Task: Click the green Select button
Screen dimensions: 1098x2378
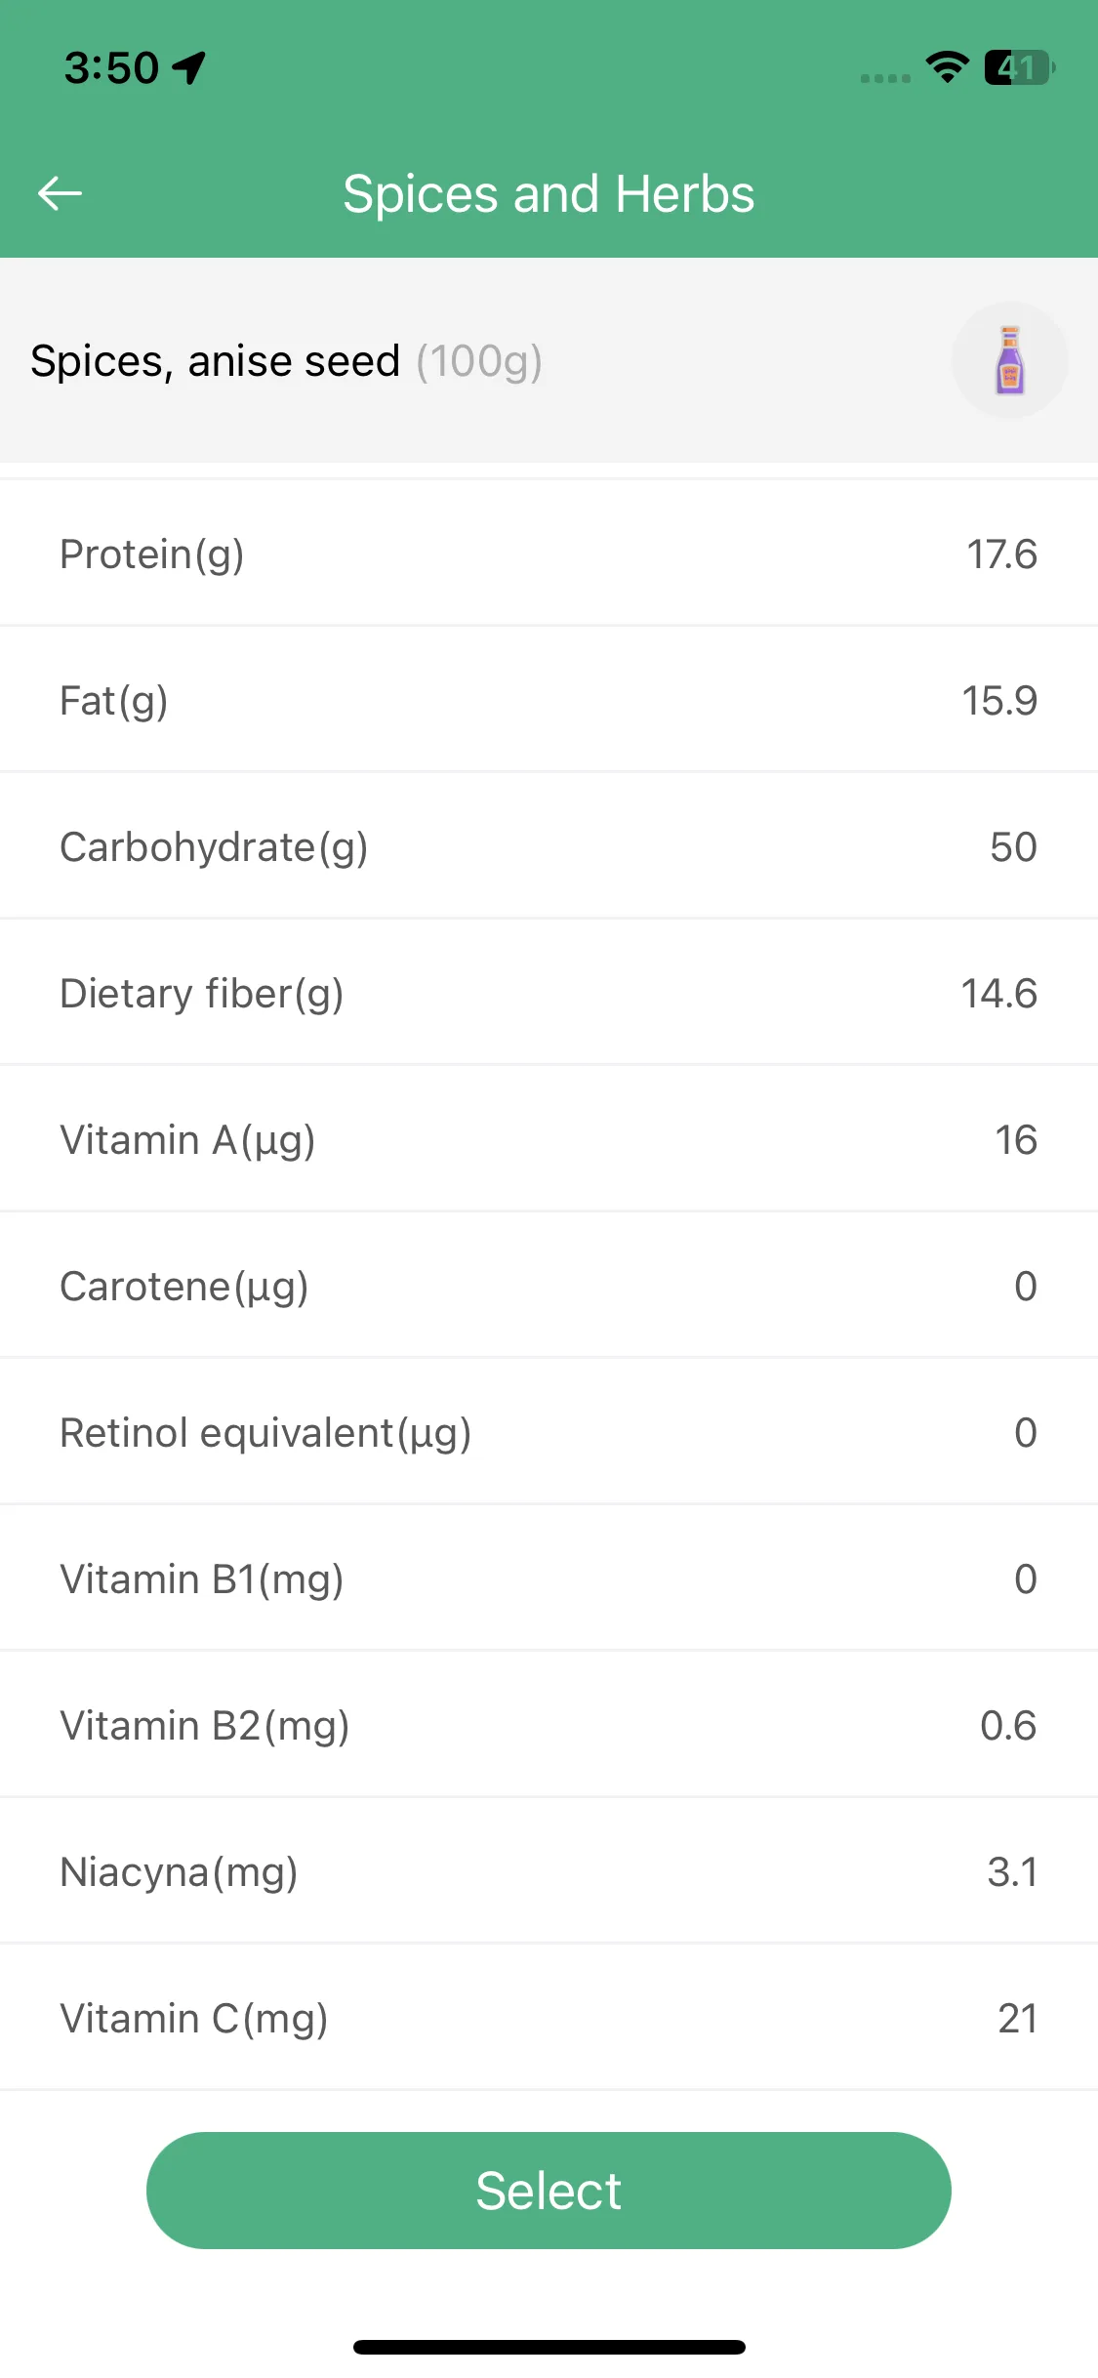Action: click(x=549, y=2191)
